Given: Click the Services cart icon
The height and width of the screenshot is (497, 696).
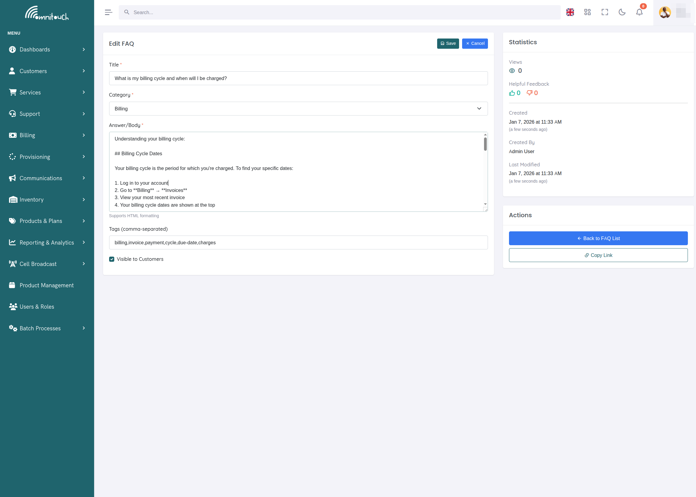Looking at the screenshot, I should [x=13, y=92].
